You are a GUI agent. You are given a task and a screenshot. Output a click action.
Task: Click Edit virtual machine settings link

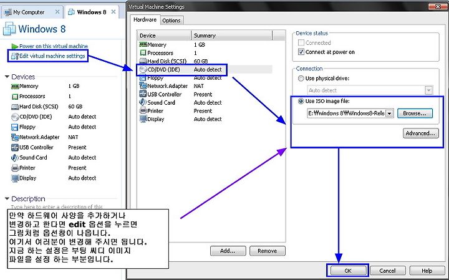52,56
